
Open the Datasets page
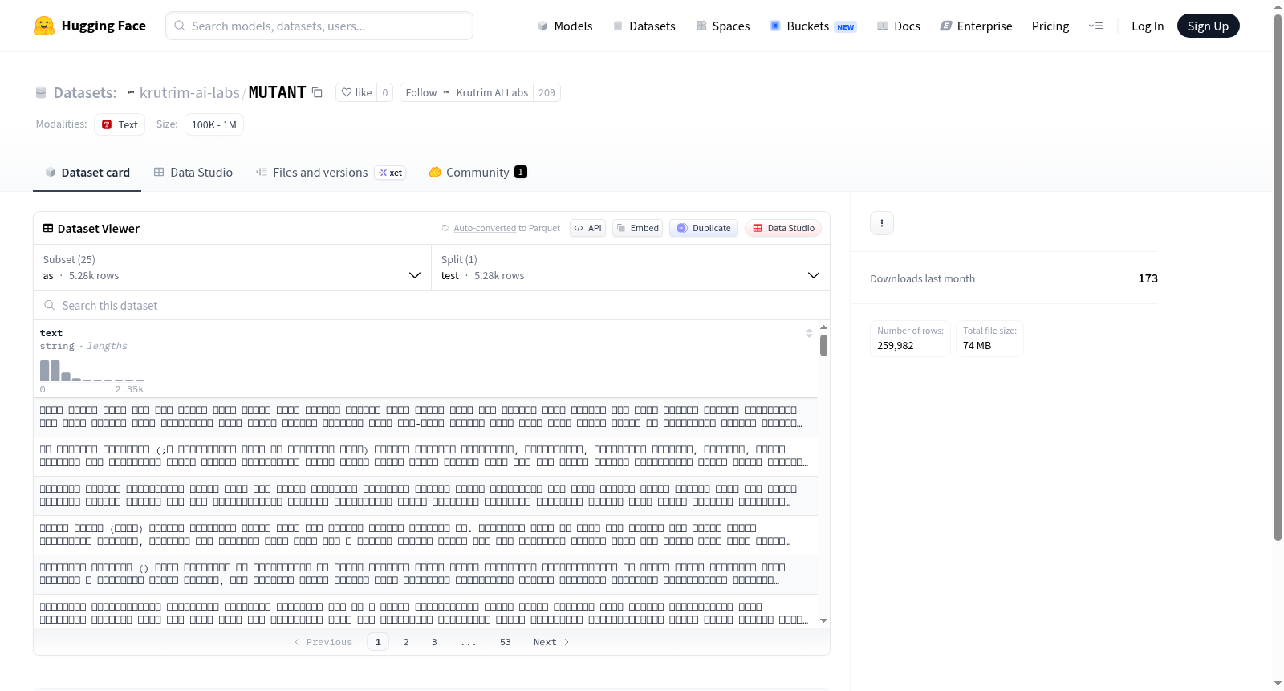tap(644, 26)
